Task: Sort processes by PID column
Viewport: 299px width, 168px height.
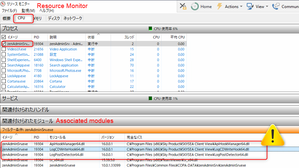Action: click(x=40, y=37)
